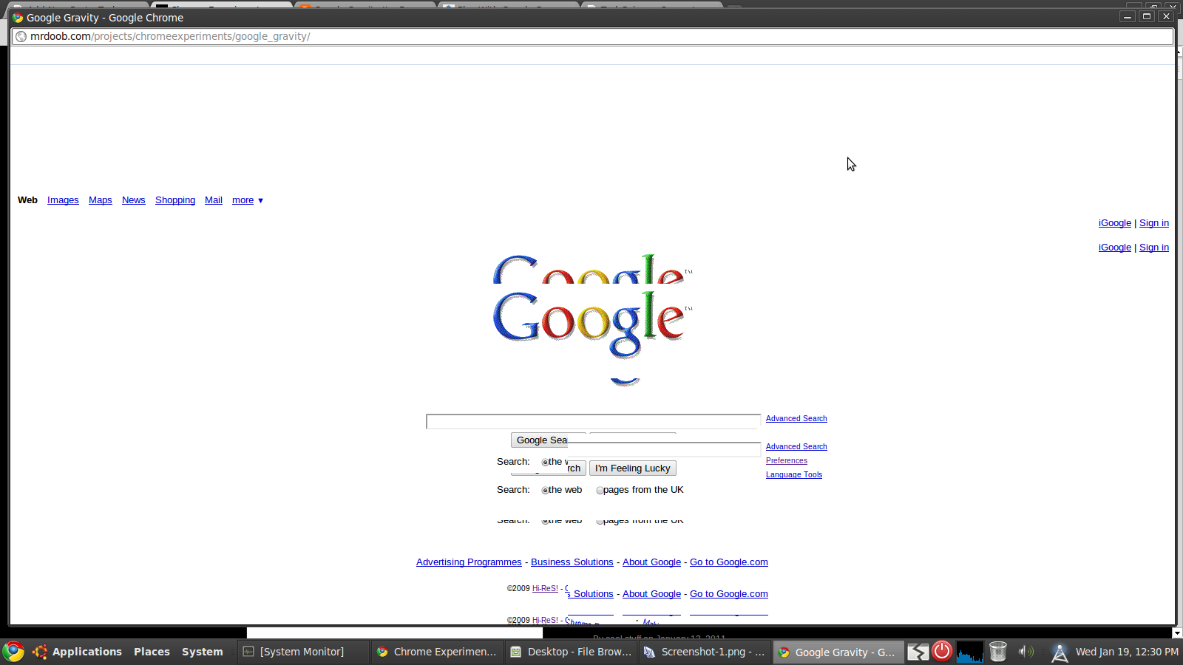The image size is (1183, 665).
Task: Click the Chrome launcher icon in the panel
Action: coord(13,652)
